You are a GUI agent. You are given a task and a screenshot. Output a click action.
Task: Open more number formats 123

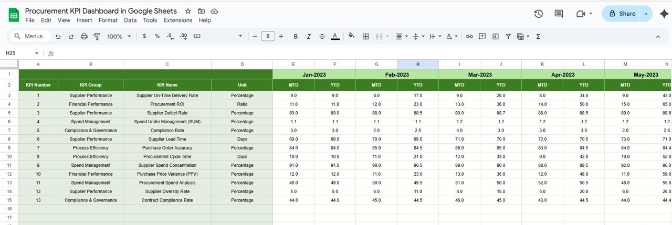(197, 36)
